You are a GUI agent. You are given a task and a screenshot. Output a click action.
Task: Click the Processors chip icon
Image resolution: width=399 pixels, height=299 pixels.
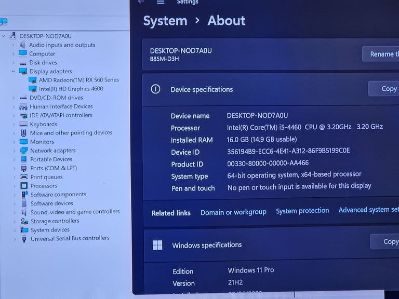[x=24, y=186]
